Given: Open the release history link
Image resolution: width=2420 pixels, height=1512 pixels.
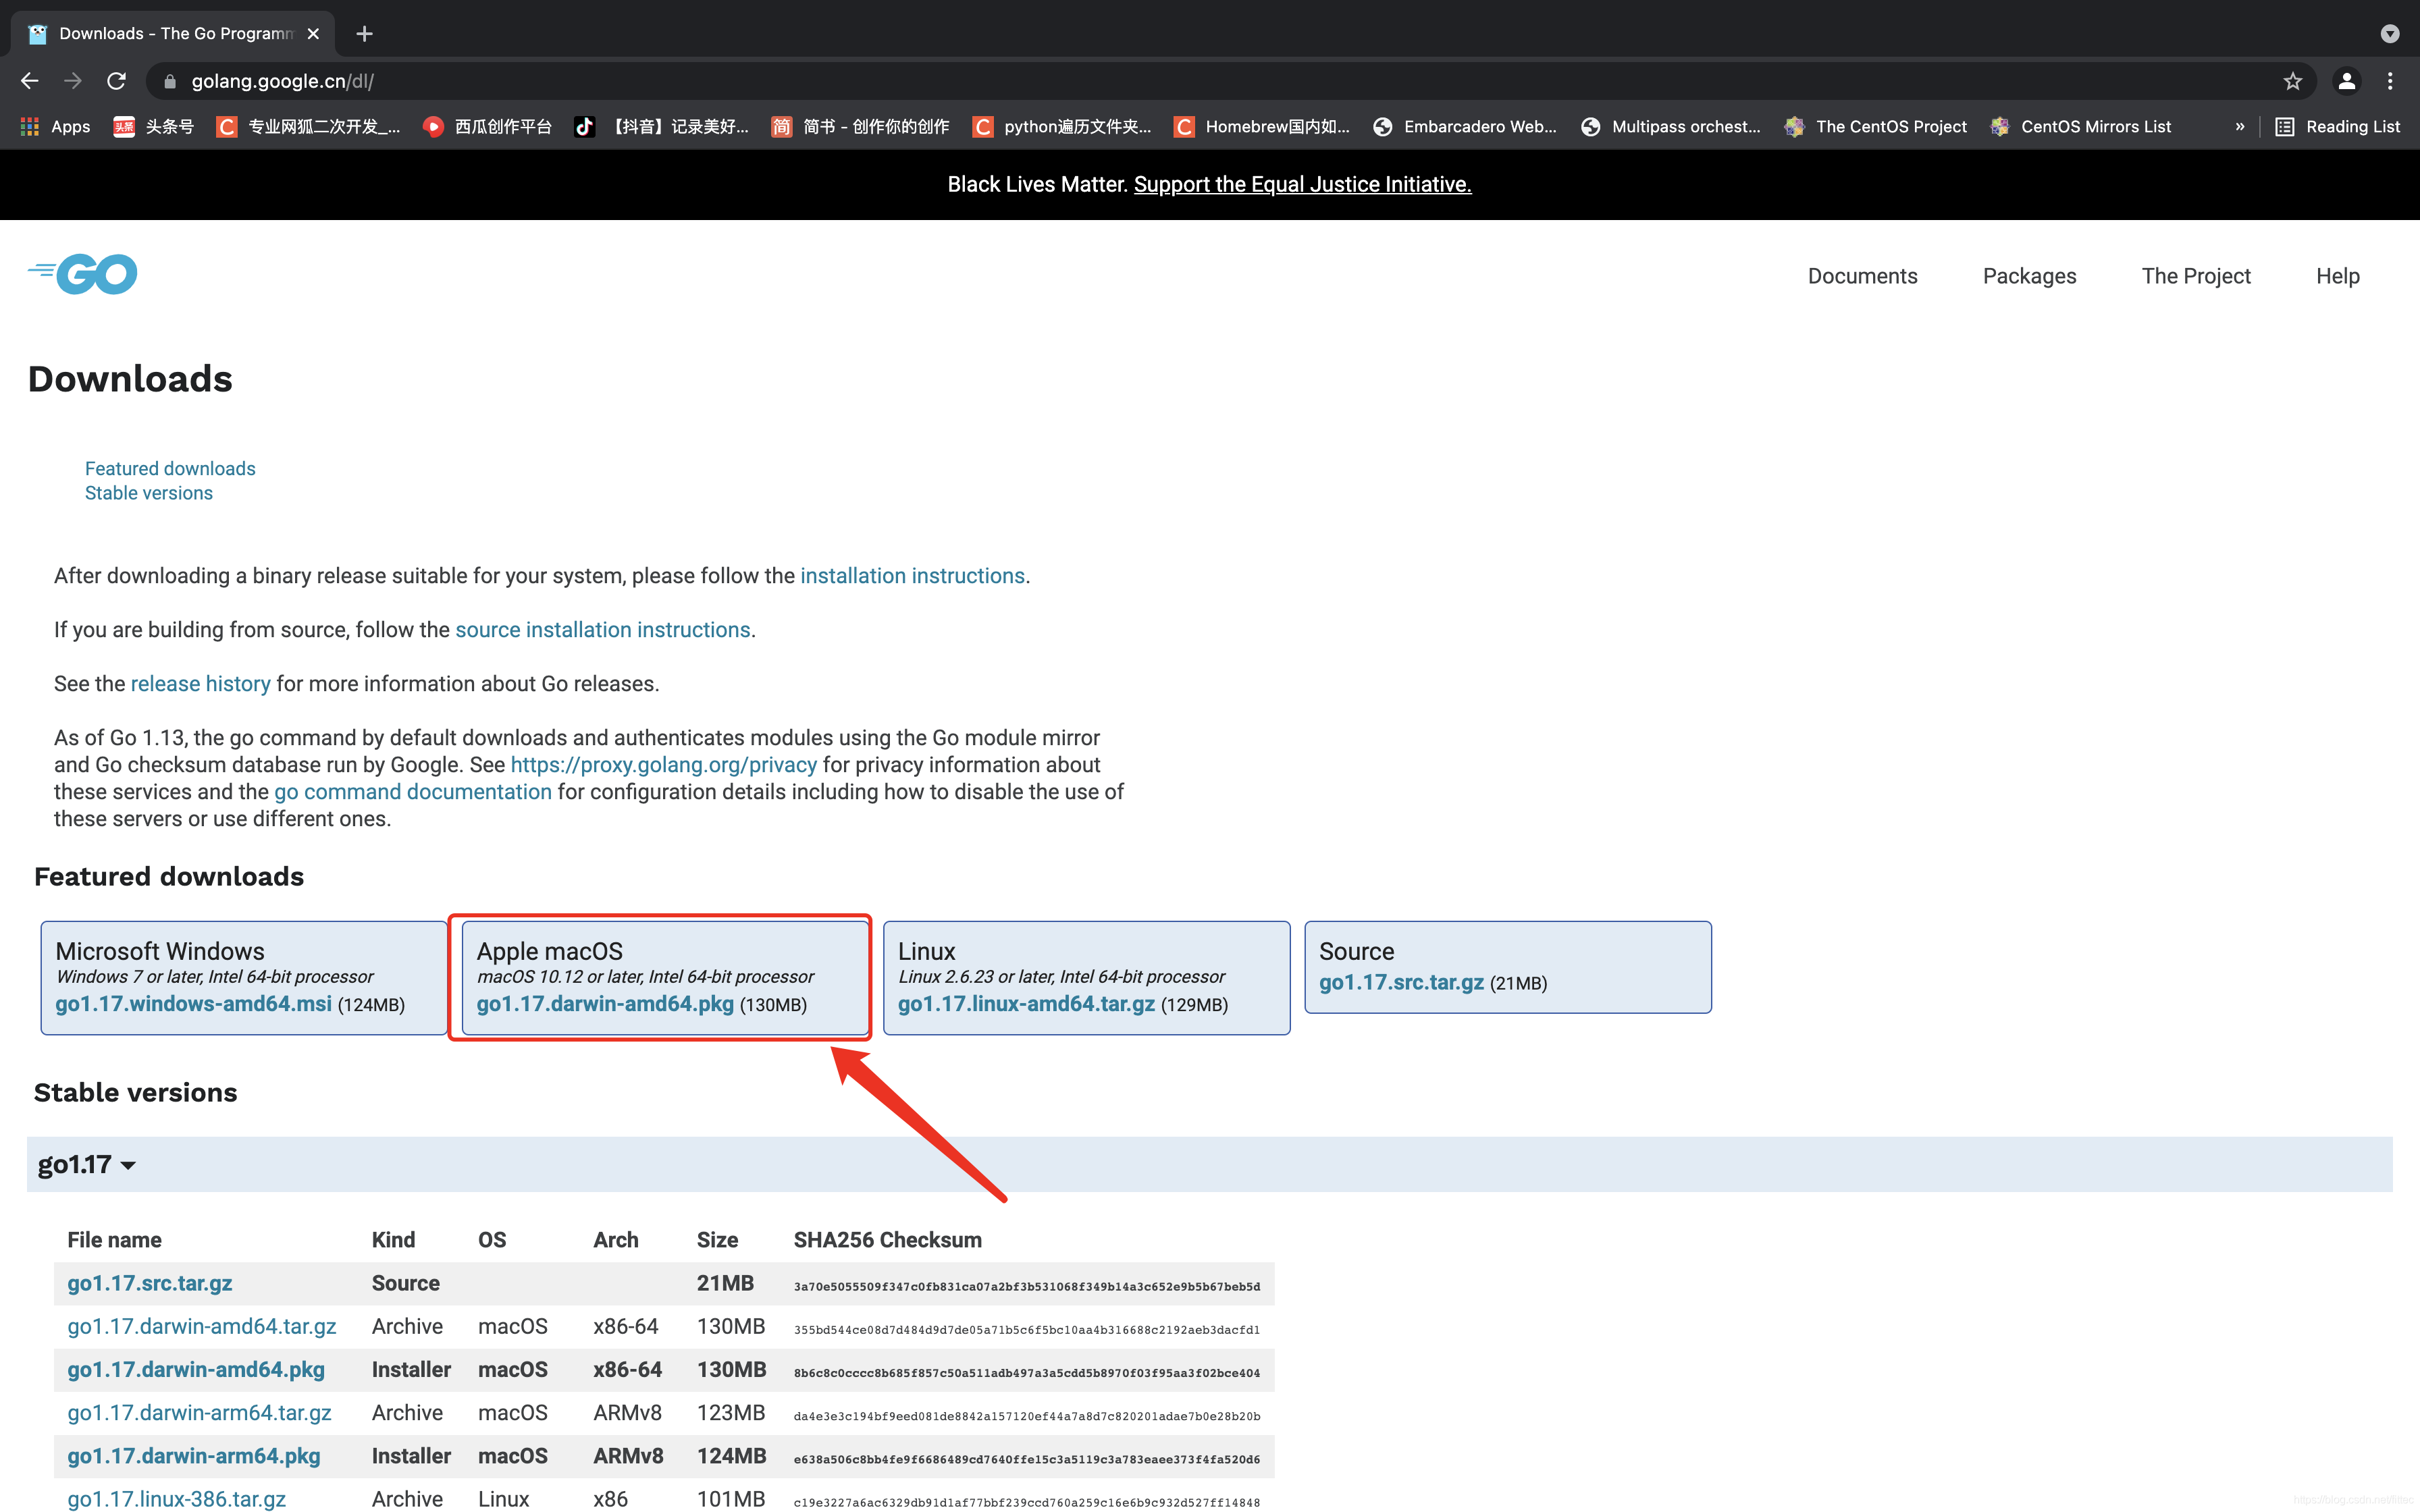Looking at the screenshot, I should [x=200, y=684].
